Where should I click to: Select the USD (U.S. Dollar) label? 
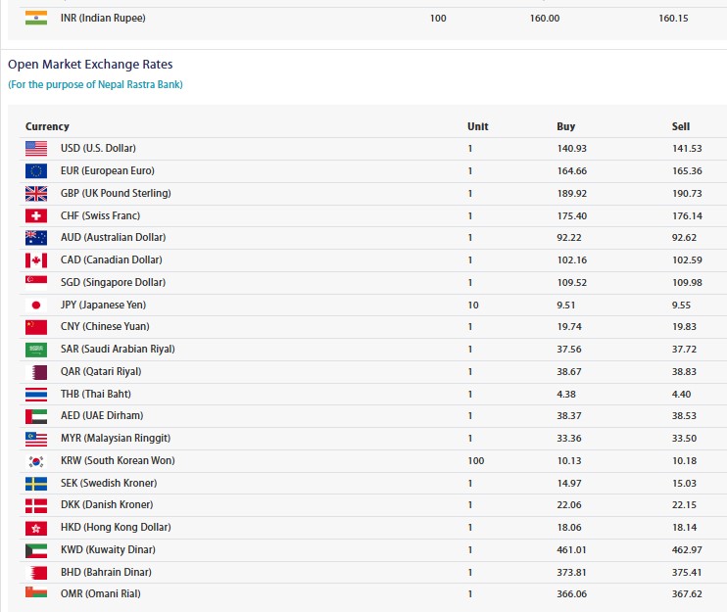tap(98, 149)
